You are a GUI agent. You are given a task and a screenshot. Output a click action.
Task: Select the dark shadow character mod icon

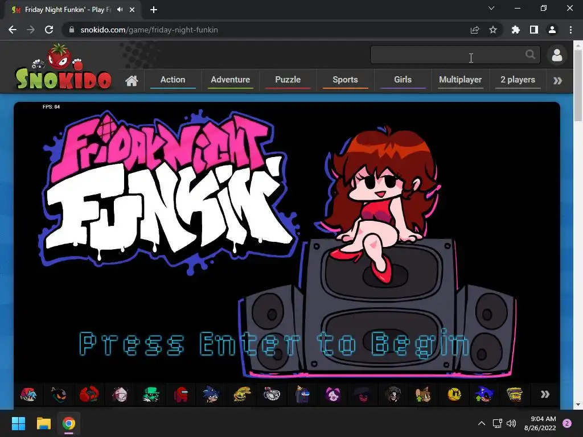(363, 394)
